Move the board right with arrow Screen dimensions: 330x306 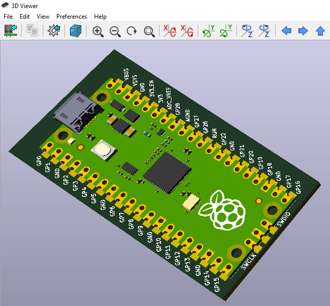303,31
